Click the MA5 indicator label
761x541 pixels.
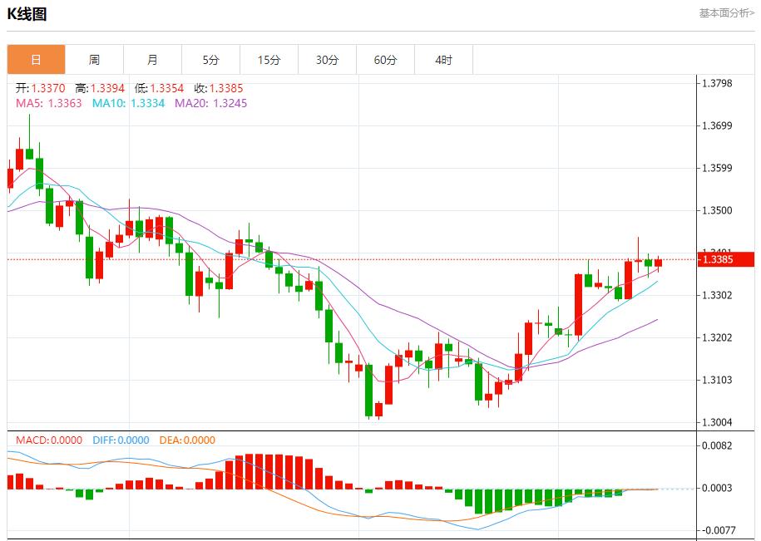click(x=49, y=103)
